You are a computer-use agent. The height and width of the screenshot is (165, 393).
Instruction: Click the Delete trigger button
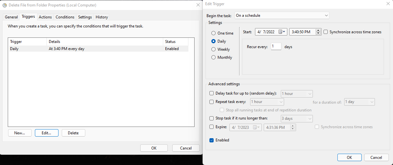coord(73,133)
